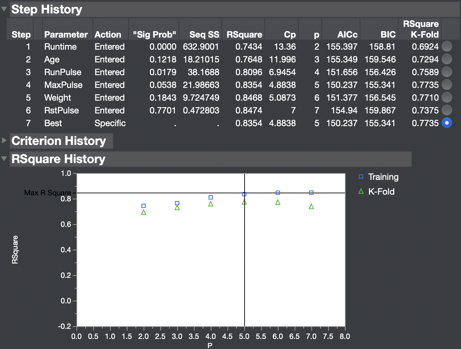The image size is (461, 349).
Task: Click the "Sig Prob" column header
Action: [154, 34]
